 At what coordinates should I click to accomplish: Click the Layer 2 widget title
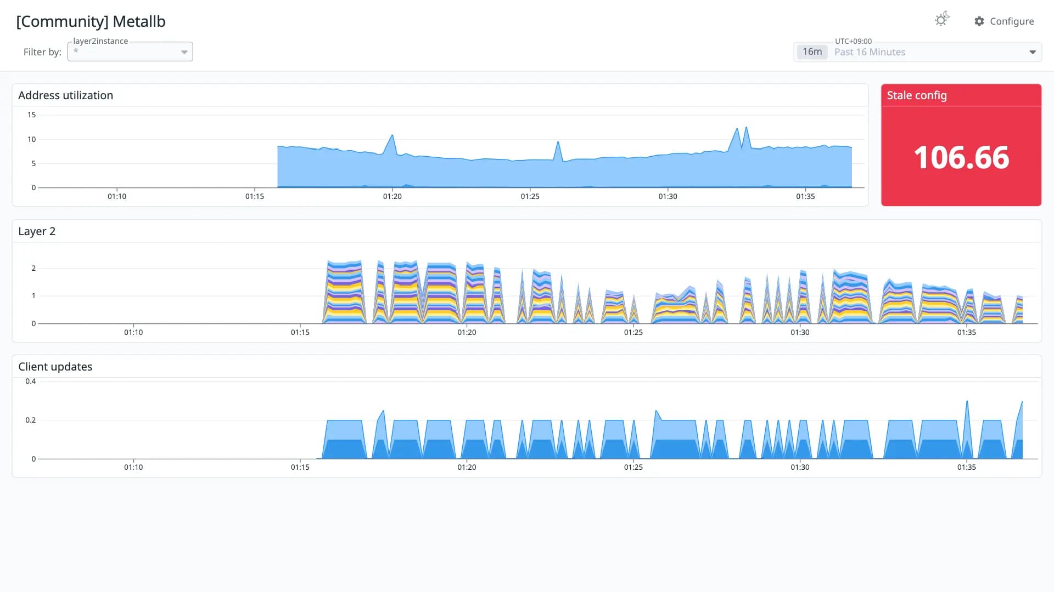click(37, 231)
